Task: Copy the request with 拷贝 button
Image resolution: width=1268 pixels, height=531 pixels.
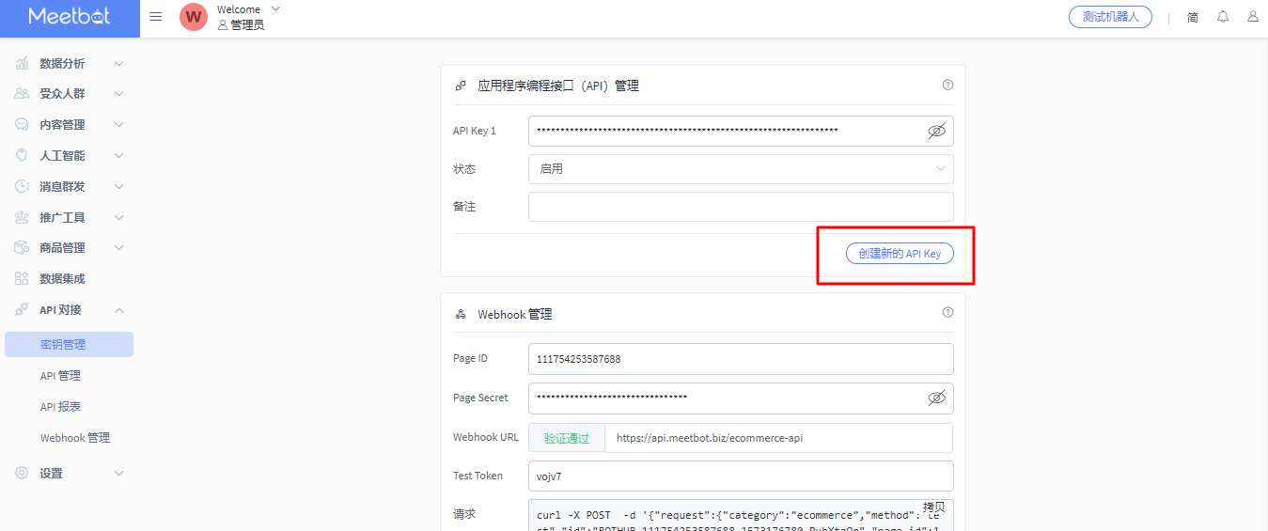Action: click(933, 507)
